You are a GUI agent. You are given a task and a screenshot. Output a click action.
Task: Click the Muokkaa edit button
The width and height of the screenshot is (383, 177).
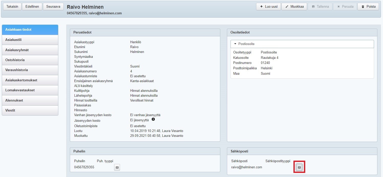[x=294, y=7]
